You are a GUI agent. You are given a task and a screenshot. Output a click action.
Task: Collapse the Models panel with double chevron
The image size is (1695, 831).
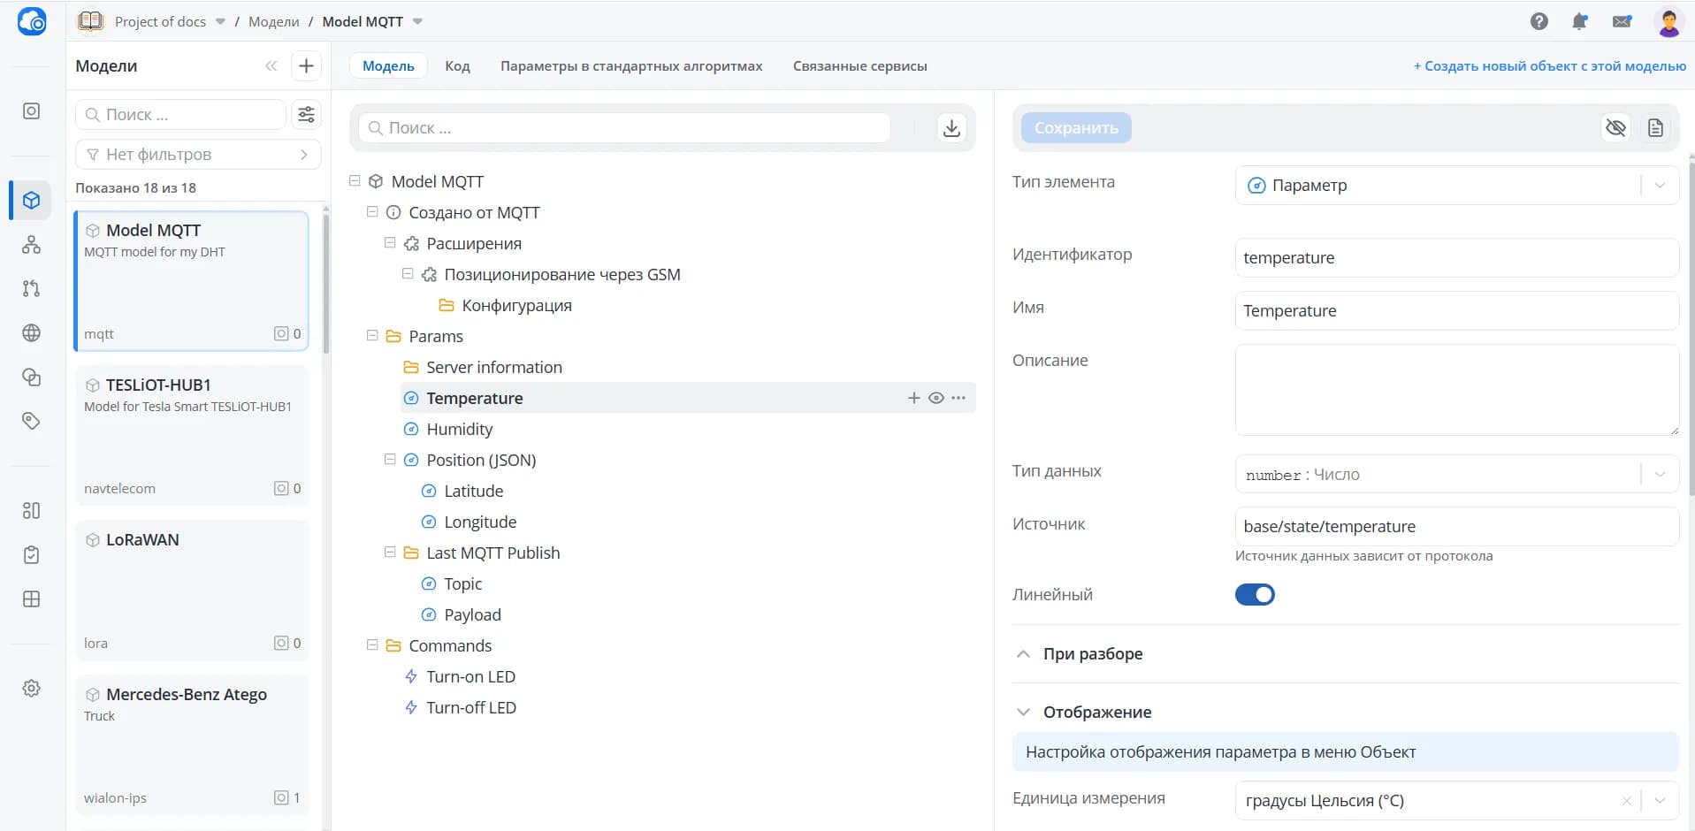coord(271,65)
